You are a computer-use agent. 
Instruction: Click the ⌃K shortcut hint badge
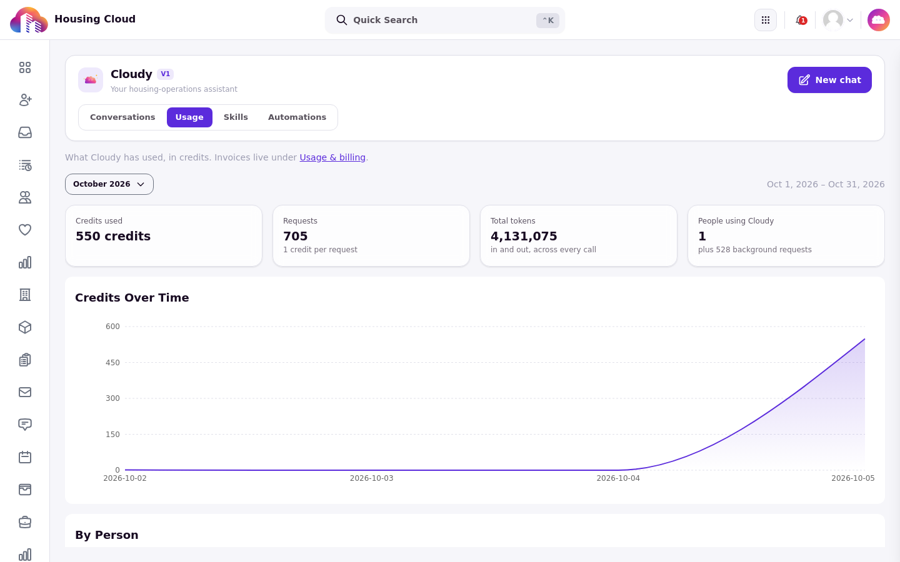(x=547, y=21)
